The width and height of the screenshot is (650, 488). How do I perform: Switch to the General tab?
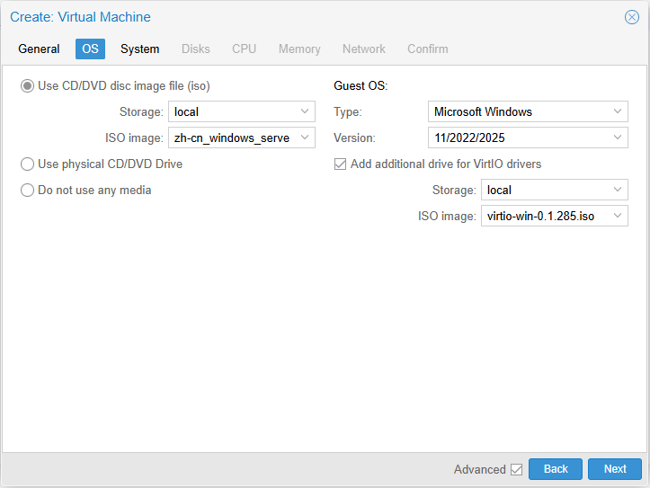[39, 49]
